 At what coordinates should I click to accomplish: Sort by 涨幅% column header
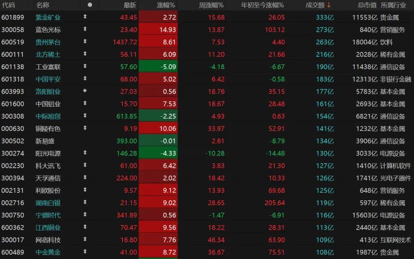click(x=166, y=5)
